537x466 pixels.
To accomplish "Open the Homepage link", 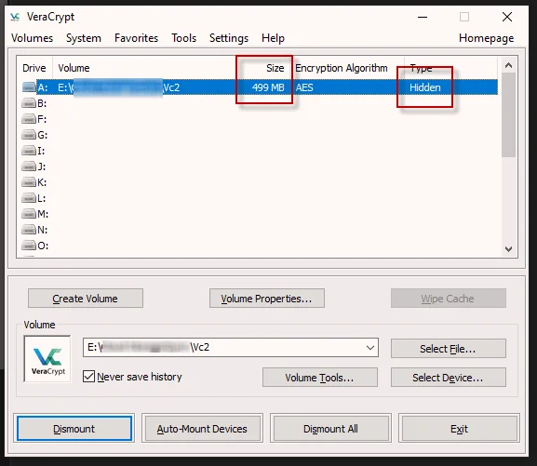I will coord(487,38).
